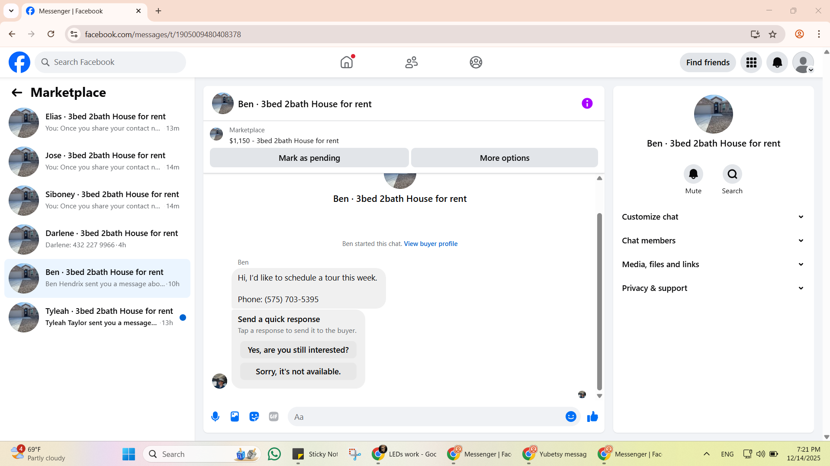Send a voice clip with the microphone icon

coord(215,417)
